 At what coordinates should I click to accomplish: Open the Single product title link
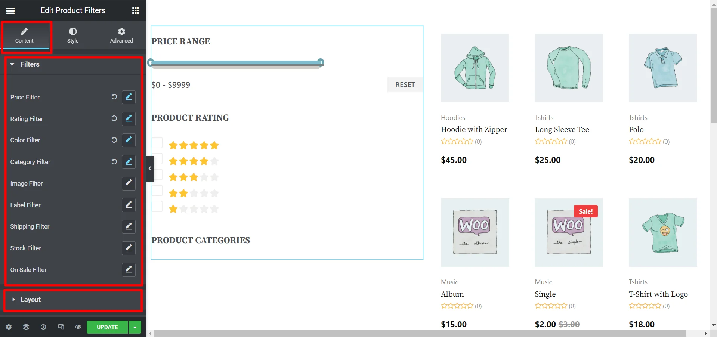coord(545,294)
